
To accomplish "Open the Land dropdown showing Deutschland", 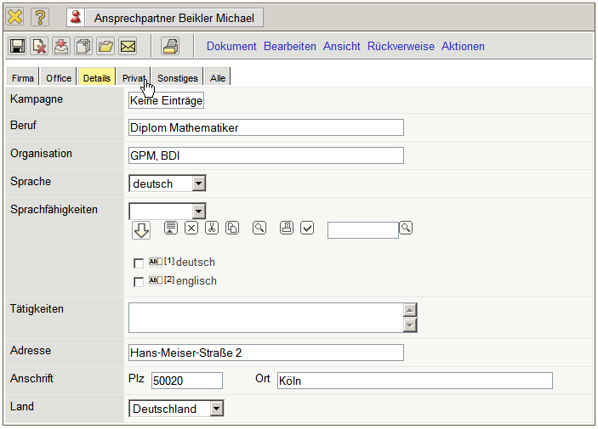I will point(216,409).
